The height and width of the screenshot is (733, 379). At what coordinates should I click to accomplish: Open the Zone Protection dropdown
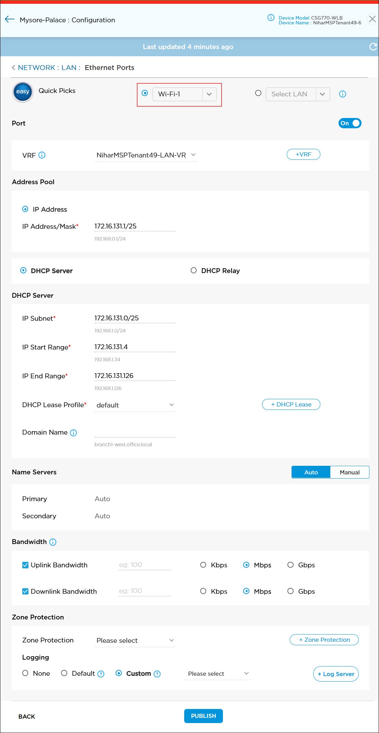135,640
